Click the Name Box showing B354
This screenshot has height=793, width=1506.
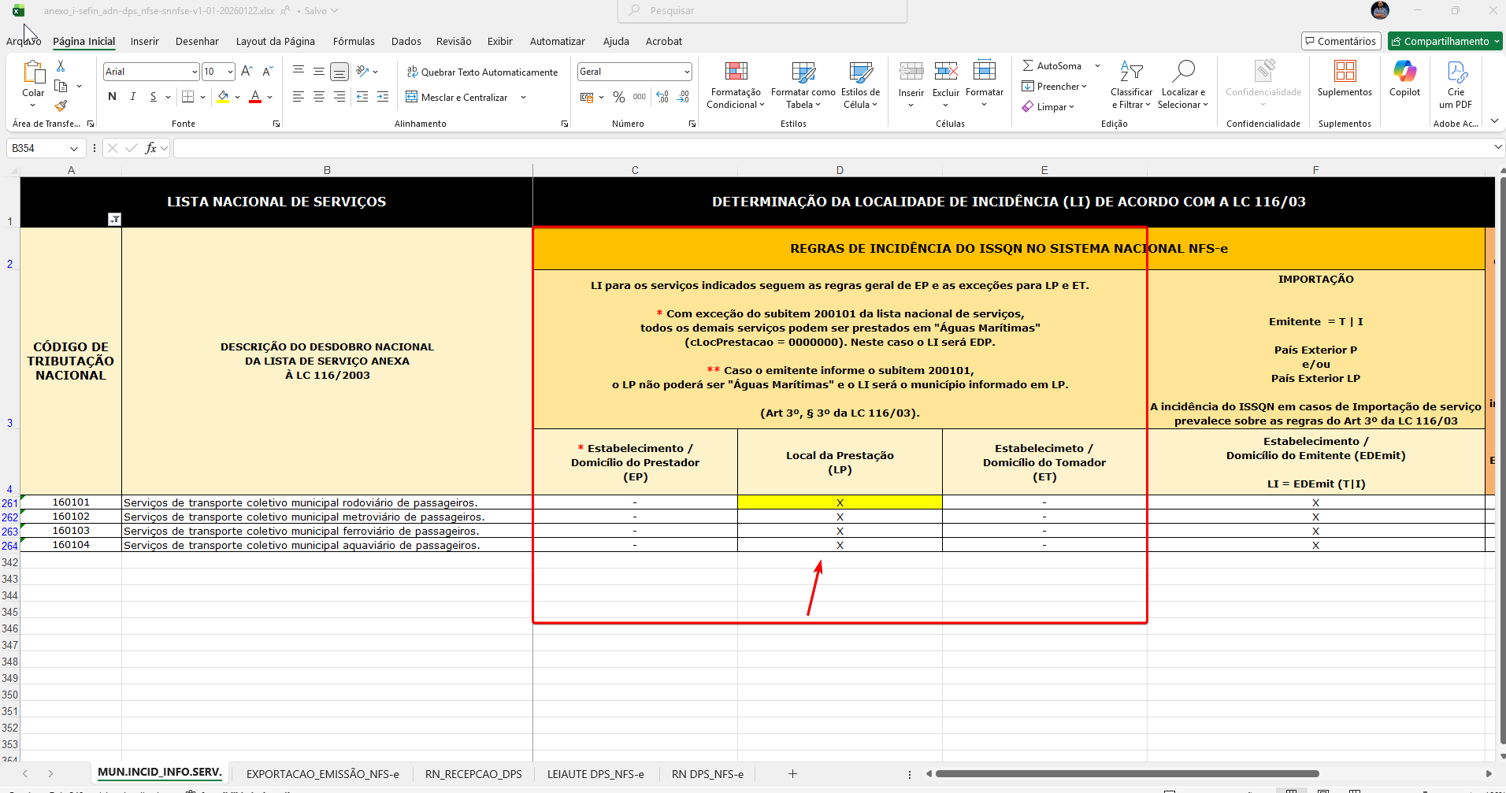tap(39, 148)
